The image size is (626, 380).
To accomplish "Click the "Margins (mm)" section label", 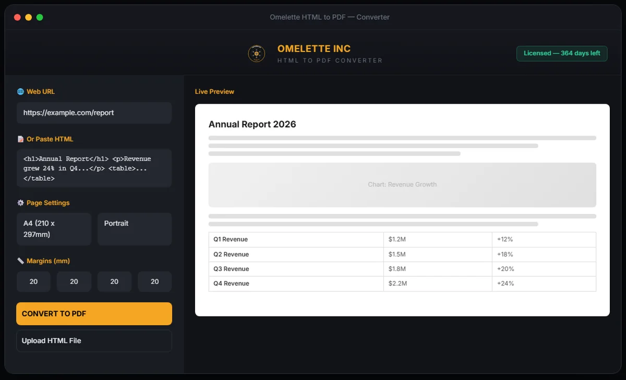I will coord(49,261).
